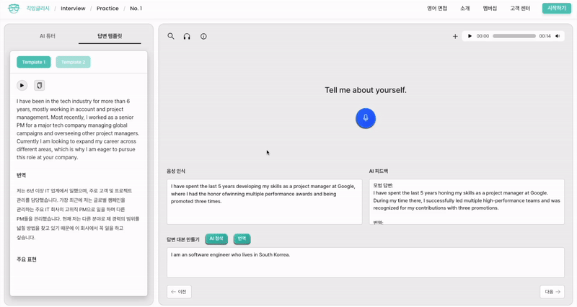This screenshot has width=577, height=307.
Task: Select Template 1
Action: [x=34, y=62]
